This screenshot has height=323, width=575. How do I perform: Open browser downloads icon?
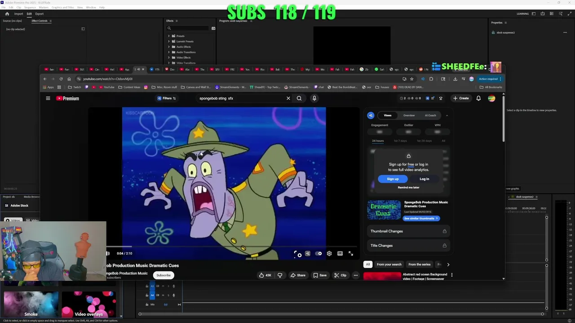pyautogui.click(x=455, y=79)
